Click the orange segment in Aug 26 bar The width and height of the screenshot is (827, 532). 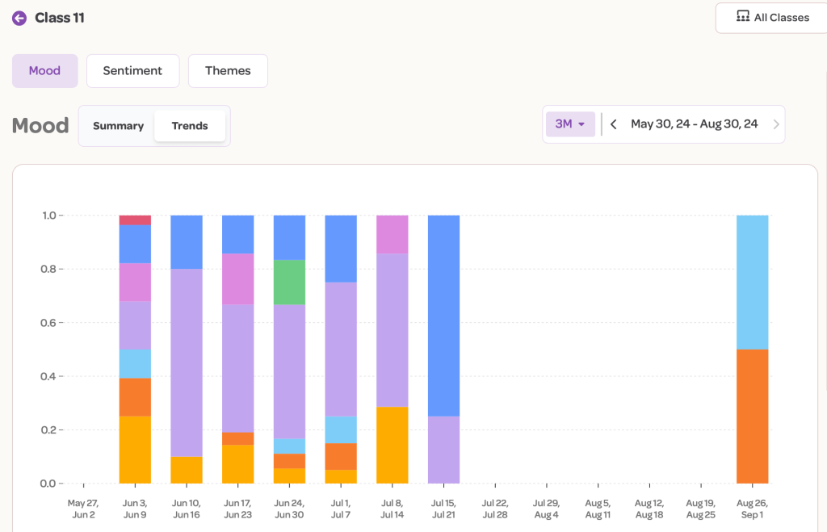point(752,416)
